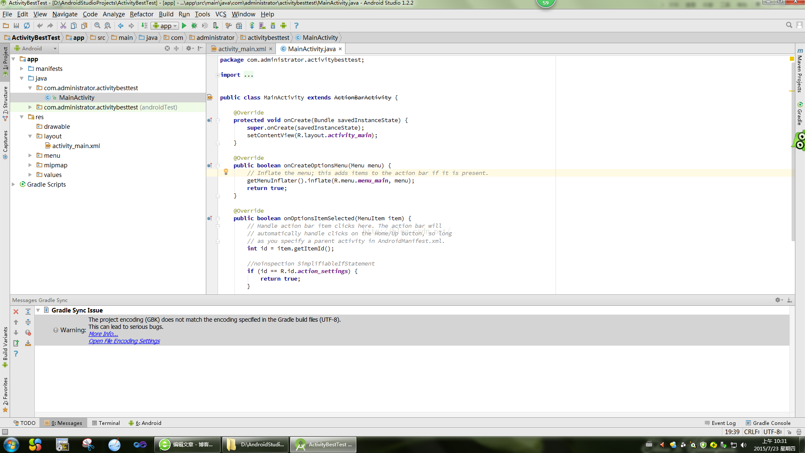The height and width of the screenshot is (453, 805).
Task: Collapse the res folder node
Action: [22, 117]
